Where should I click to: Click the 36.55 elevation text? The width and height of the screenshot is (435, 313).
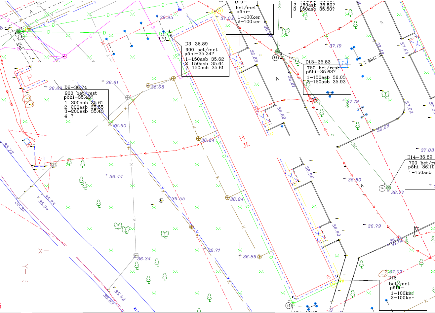pos(178,198)
